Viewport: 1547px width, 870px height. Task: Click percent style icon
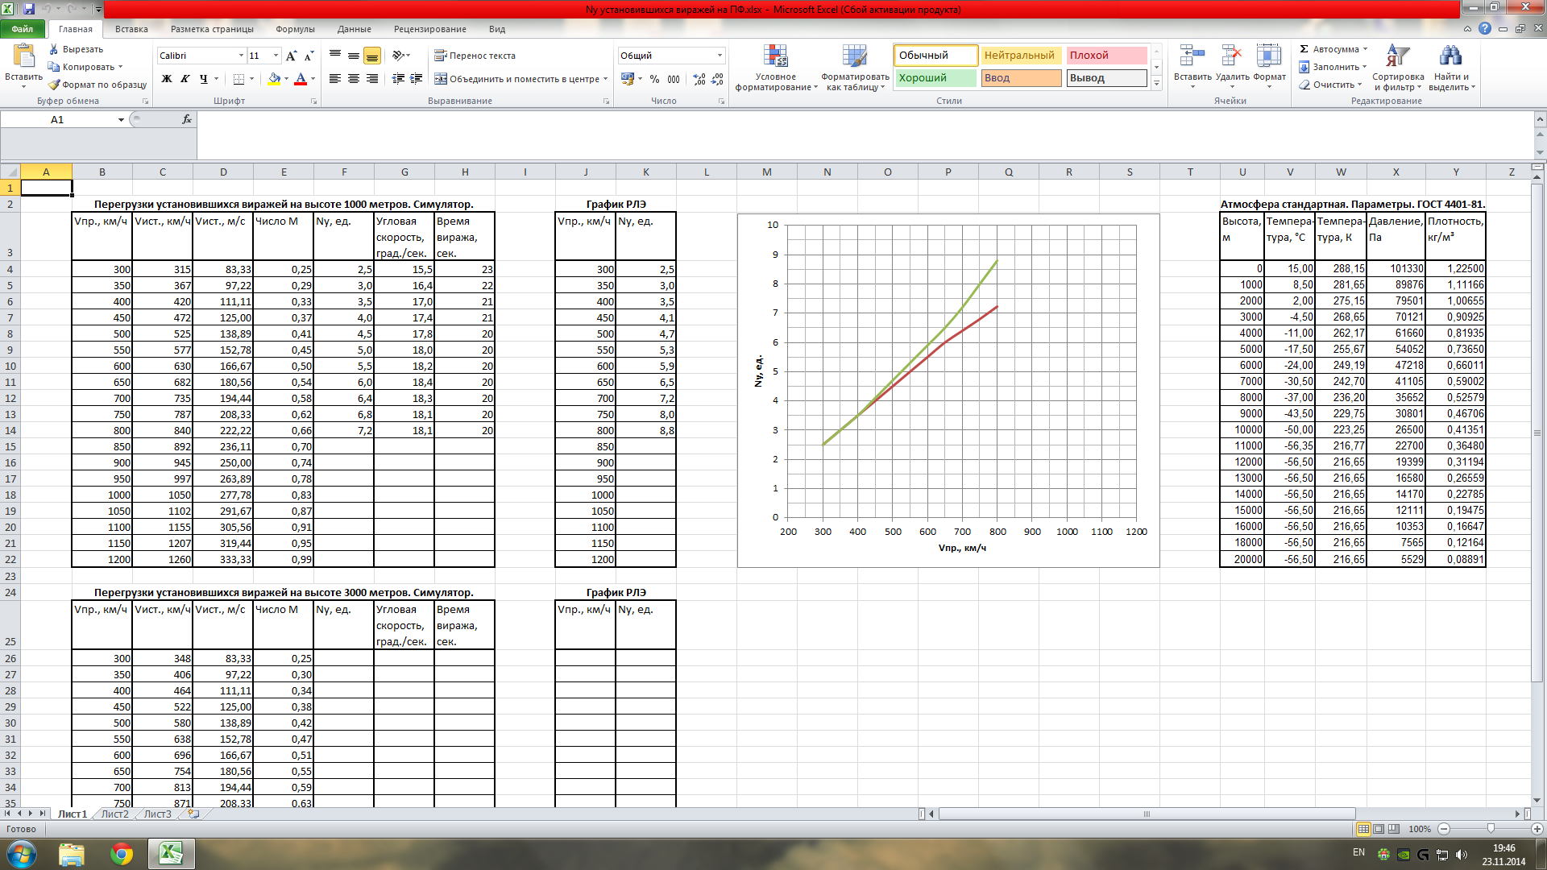pos(655,79)
